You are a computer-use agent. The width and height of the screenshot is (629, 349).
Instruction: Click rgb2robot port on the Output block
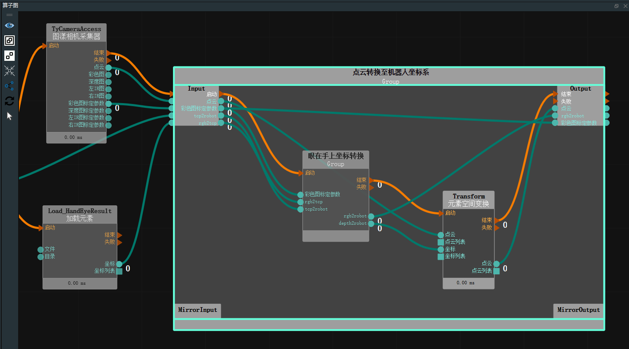click(555, 116)
